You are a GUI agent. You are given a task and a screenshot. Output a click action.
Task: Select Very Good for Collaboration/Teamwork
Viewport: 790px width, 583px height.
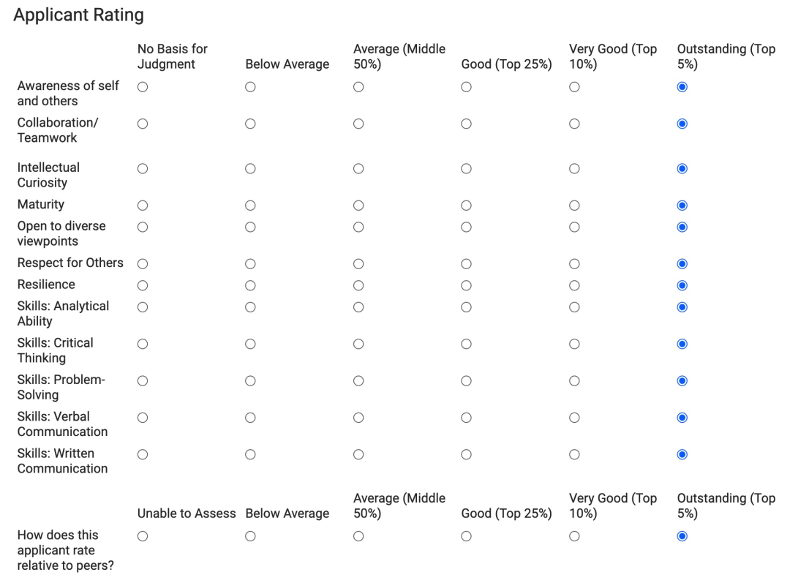coord(574,124)
